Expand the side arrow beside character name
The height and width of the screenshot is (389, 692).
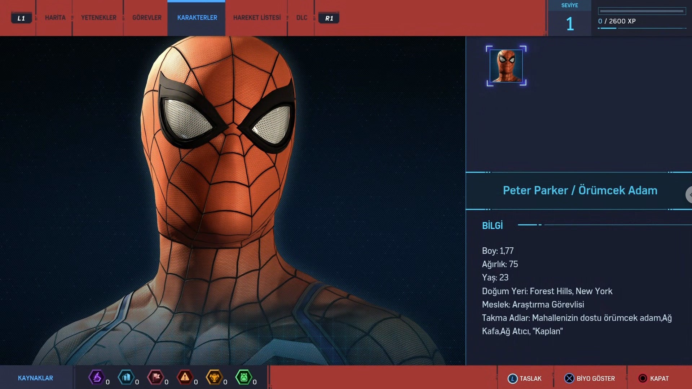click(689, 195)
